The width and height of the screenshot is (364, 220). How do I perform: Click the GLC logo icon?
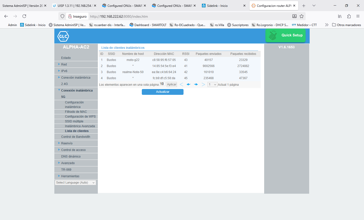point(63,36)
